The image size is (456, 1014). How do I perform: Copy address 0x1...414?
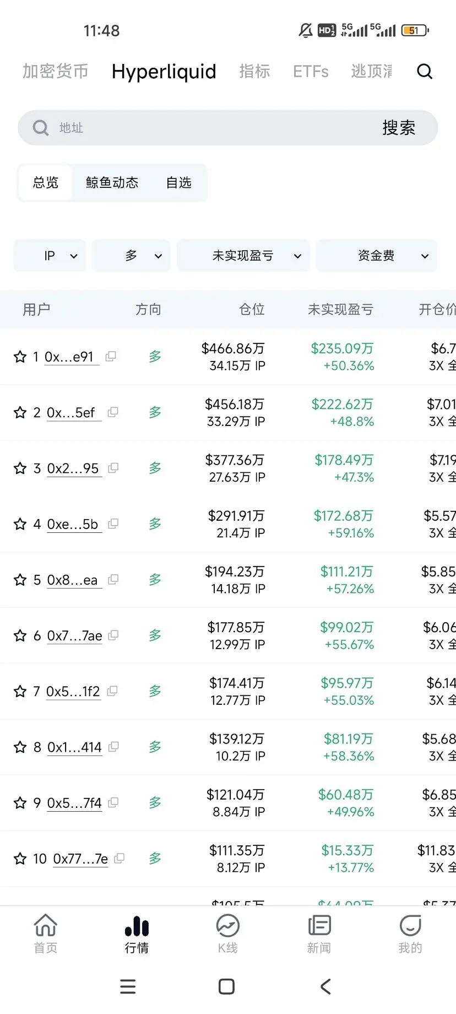(113, 746)
